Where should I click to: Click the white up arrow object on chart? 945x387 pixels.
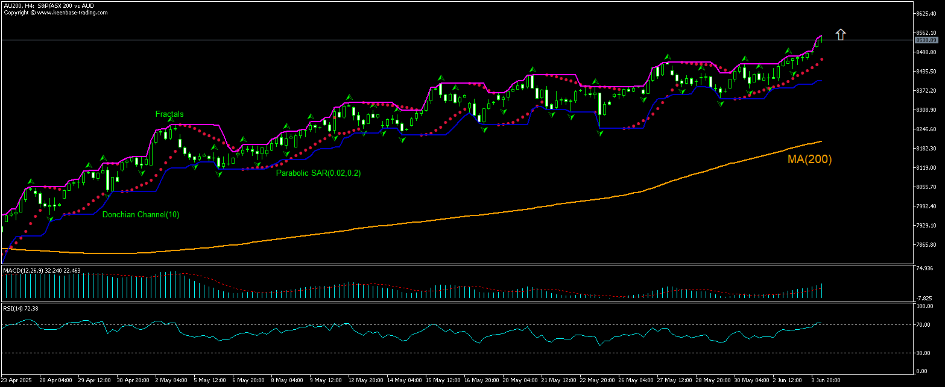point(840,34)
